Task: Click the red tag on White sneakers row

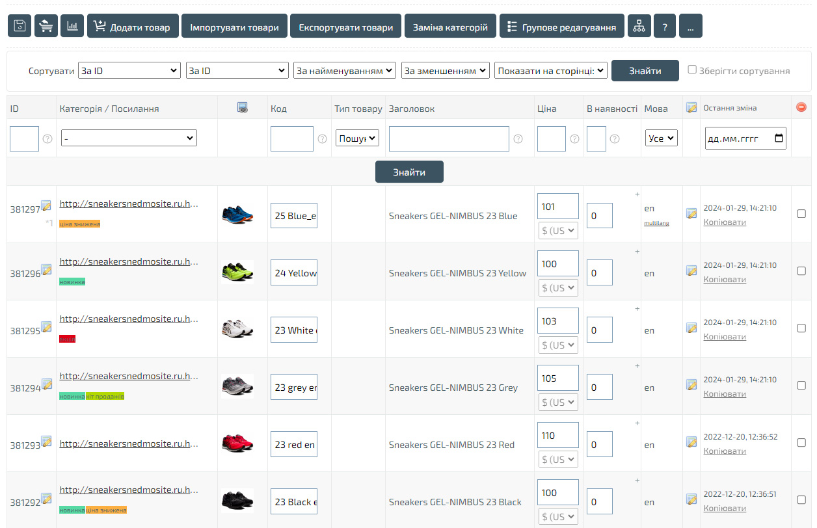Action: 67,339
